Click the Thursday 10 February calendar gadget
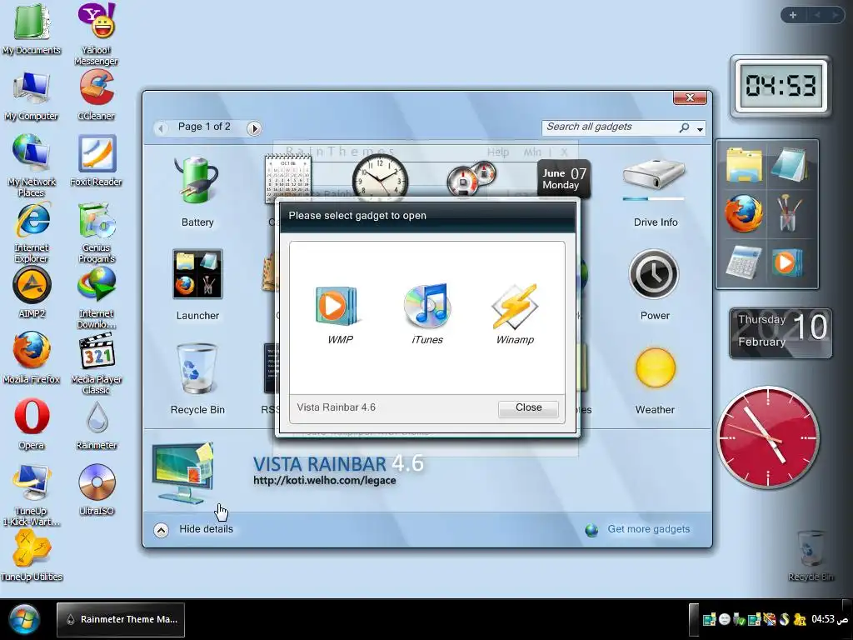Screen dimensions: 853x640 [x=780, y=333]
